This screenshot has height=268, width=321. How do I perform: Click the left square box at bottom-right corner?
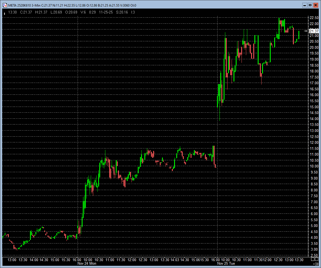coord(313,259)
